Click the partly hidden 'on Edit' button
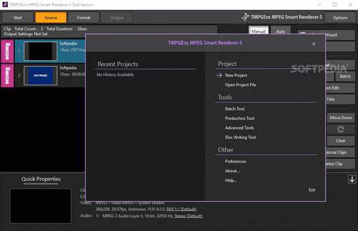 pyautogui.click(x=340, y=88)
